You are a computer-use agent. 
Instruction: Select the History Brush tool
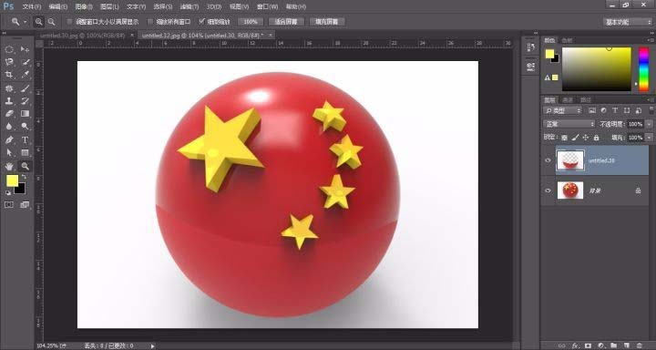click(26, 101)
